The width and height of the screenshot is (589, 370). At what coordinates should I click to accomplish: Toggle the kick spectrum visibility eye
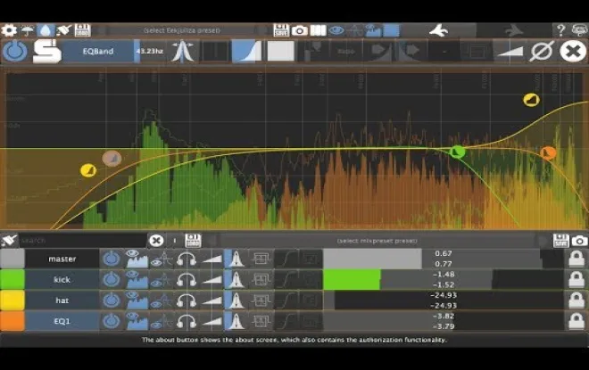137,280
